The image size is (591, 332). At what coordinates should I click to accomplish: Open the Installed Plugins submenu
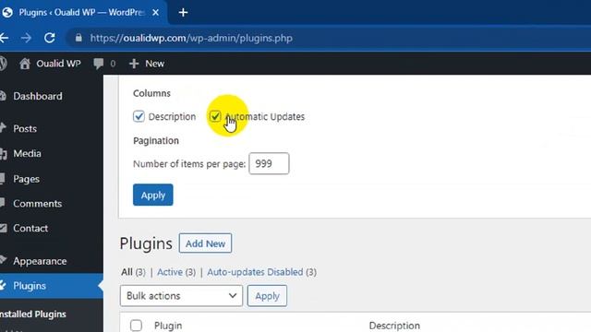tap(33, 314)
